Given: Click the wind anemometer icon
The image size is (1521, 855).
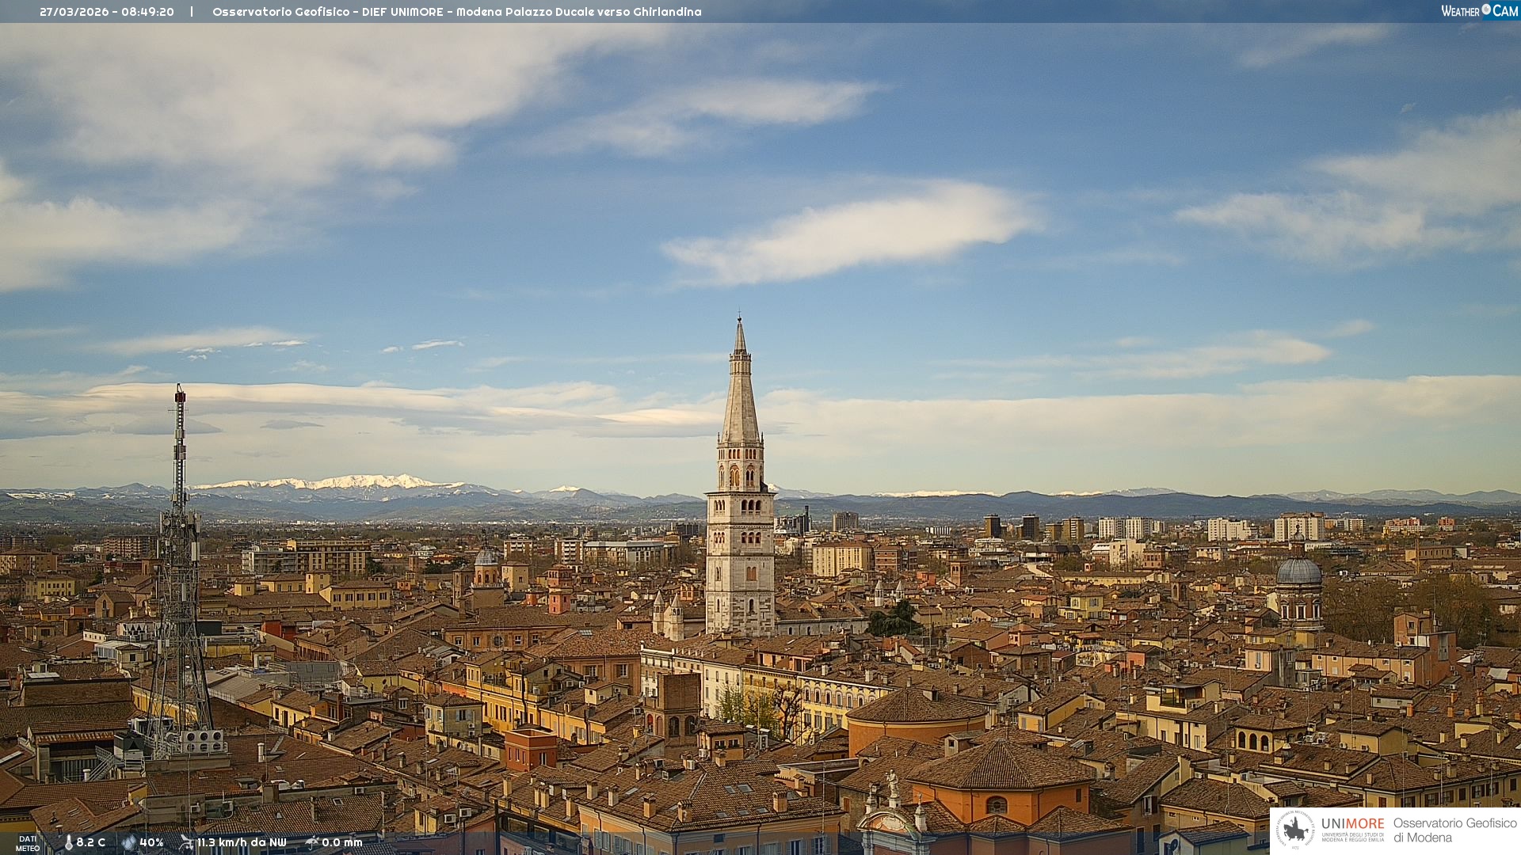Looking at the screenshot, I should coord(186,842).
